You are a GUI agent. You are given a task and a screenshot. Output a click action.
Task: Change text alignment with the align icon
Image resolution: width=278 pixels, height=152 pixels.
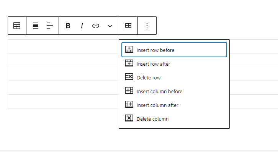(x=50, y=26)
